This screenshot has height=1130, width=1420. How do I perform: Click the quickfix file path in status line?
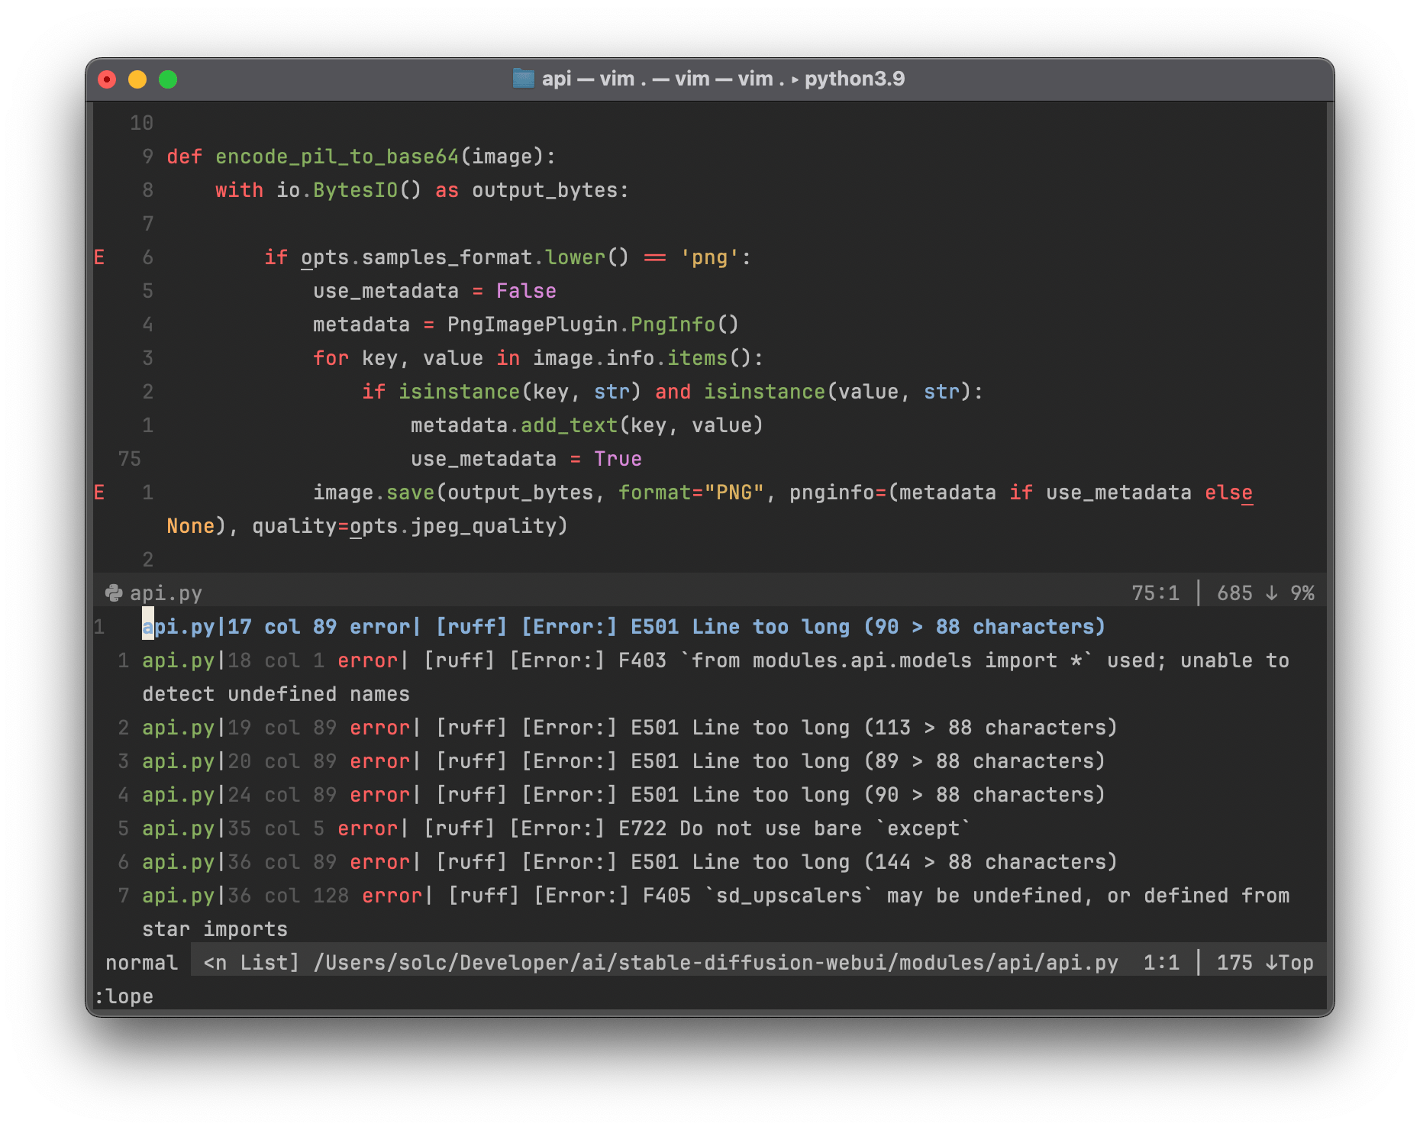tap(716, 963)
